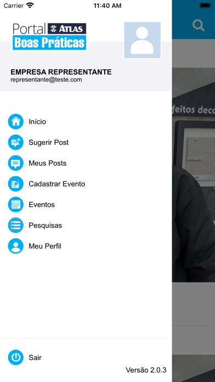Open the Início menu item

click(37, 121)
